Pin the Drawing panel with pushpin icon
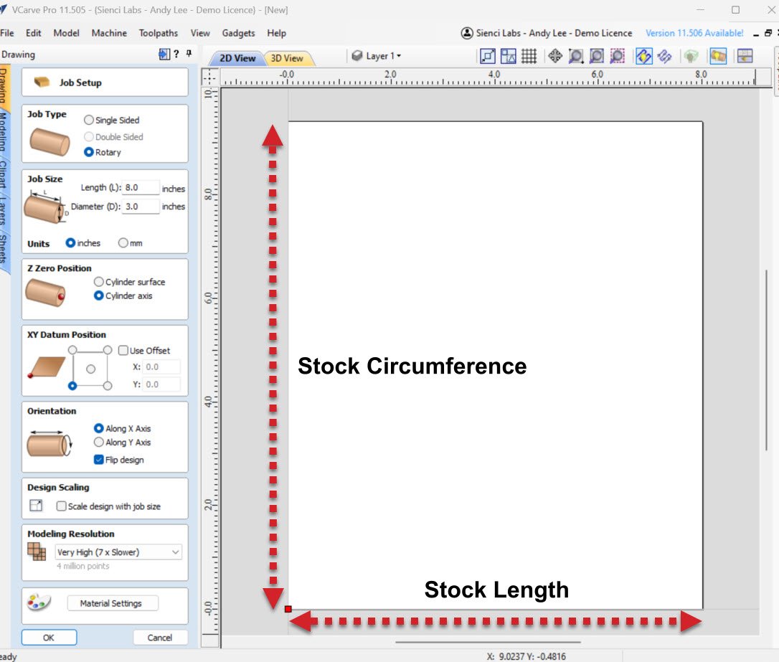Viewport: 779px width, 662px height. click(189, 55)
